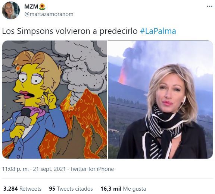Open the @martazamoranom handle

coord(49,14)
